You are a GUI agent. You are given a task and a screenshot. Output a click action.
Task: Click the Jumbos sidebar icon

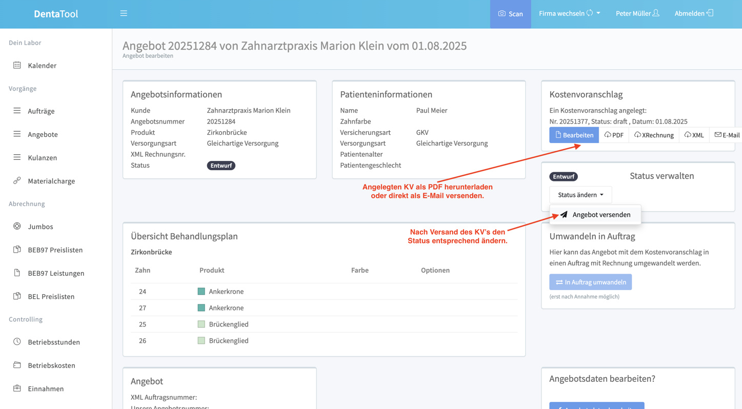tap(17, 226)
